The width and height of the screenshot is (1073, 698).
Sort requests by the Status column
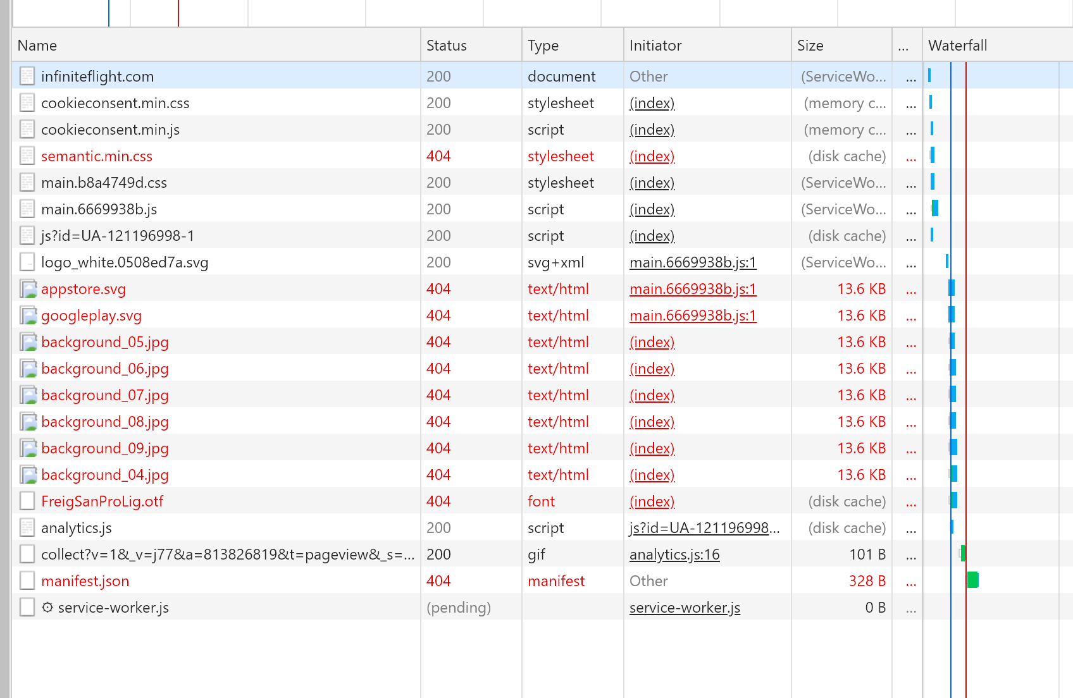click(471, 46)
